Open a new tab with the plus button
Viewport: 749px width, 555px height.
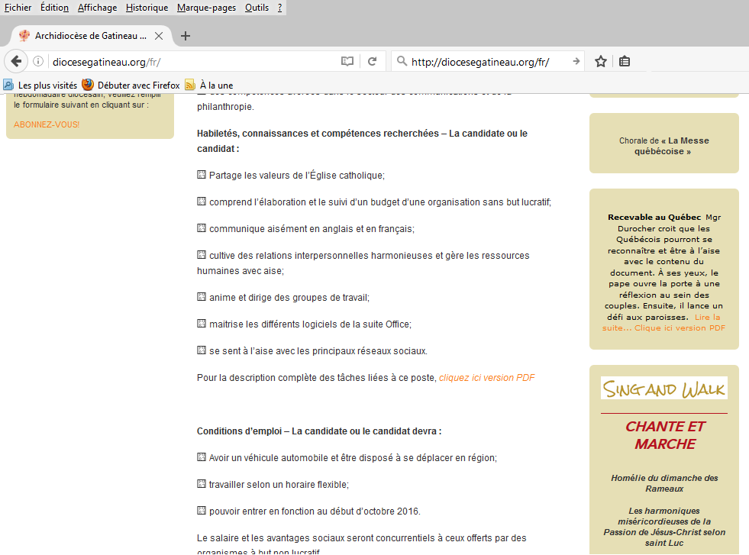pos(186,36)
